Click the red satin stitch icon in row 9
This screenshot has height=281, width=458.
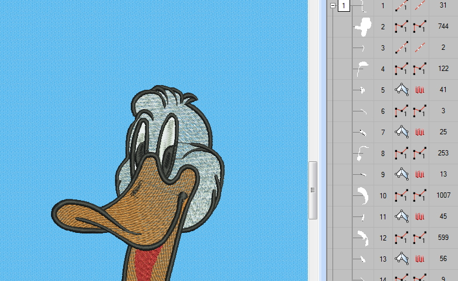(420, 175)
